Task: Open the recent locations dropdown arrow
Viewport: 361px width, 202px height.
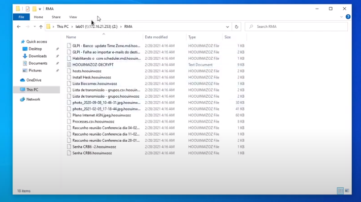Action: click(35, 27)
